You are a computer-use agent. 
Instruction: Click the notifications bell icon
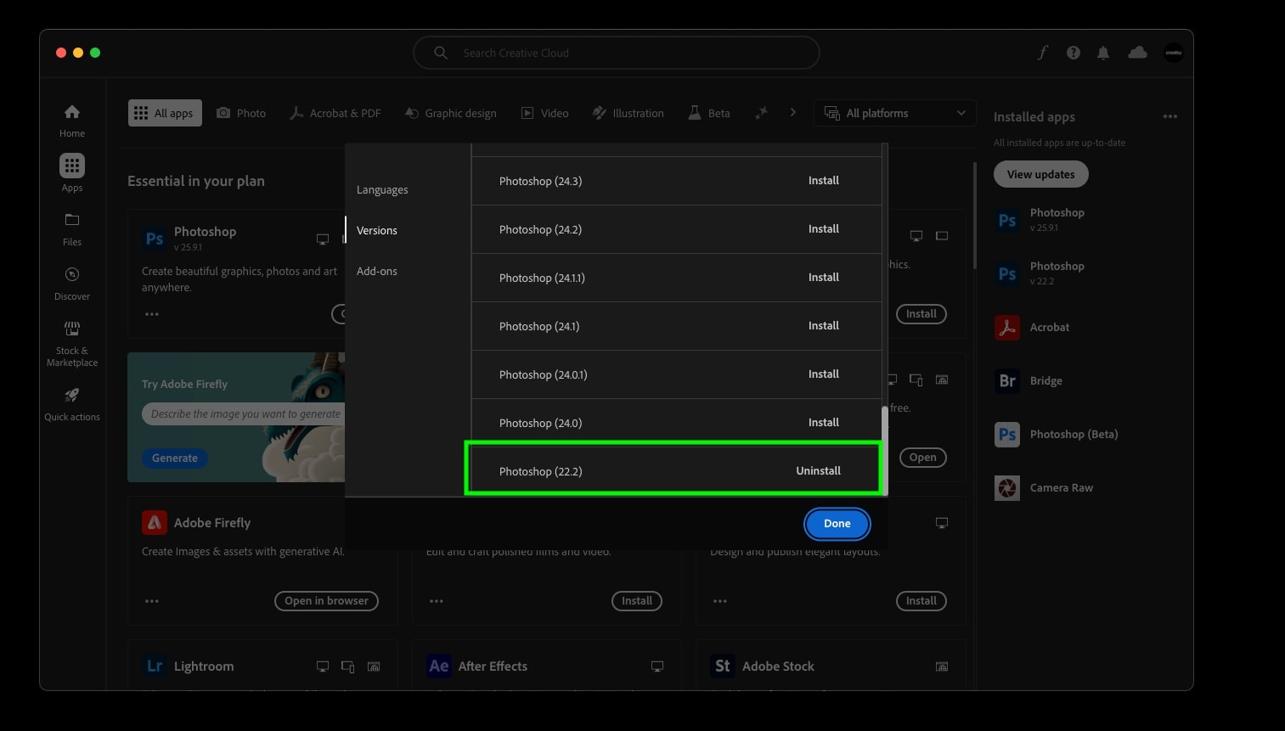(1103, 52)
